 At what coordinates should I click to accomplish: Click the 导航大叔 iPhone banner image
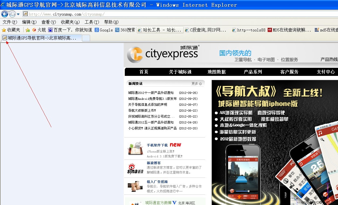[x=275, y=142]
